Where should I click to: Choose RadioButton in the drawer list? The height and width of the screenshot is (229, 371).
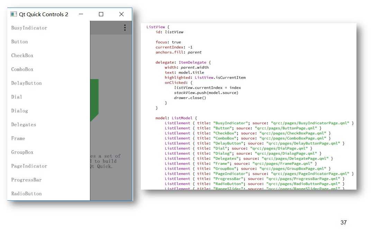pyautogui.click(x=48, y=193)
